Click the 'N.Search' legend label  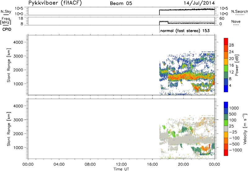tap(239, 11)
